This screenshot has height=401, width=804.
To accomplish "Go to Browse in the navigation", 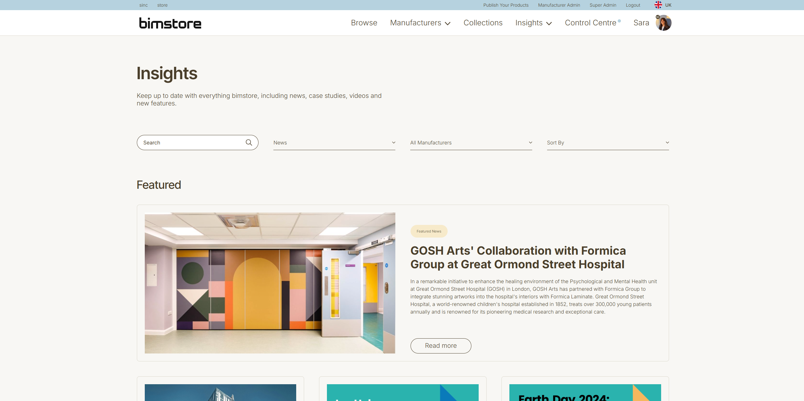I will click(x=364, y=23).
